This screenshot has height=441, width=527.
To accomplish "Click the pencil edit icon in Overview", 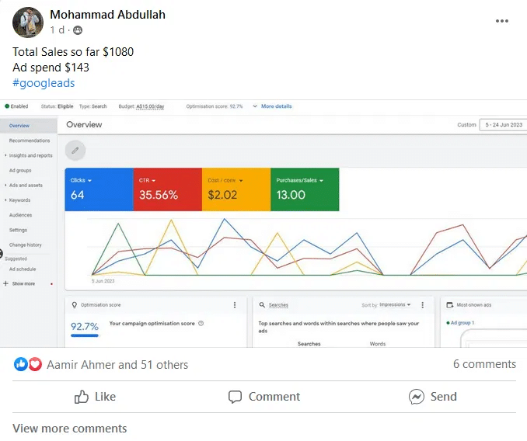I will click(75, 150).
